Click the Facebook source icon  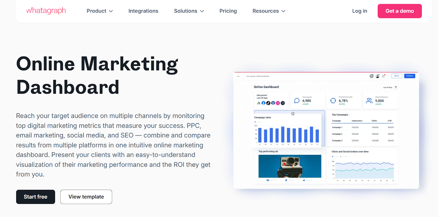coord(263,103)
